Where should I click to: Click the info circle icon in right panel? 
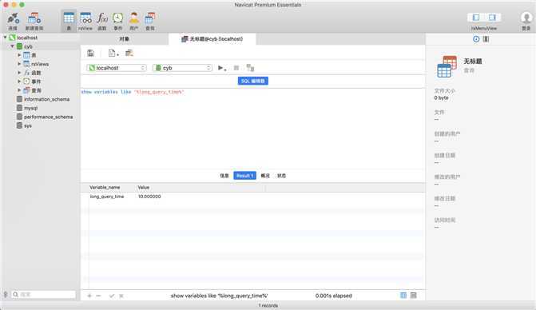[x=476, y=39]
